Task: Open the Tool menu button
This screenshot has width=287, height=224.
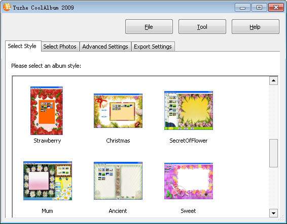Action: [x=202, y=27]
